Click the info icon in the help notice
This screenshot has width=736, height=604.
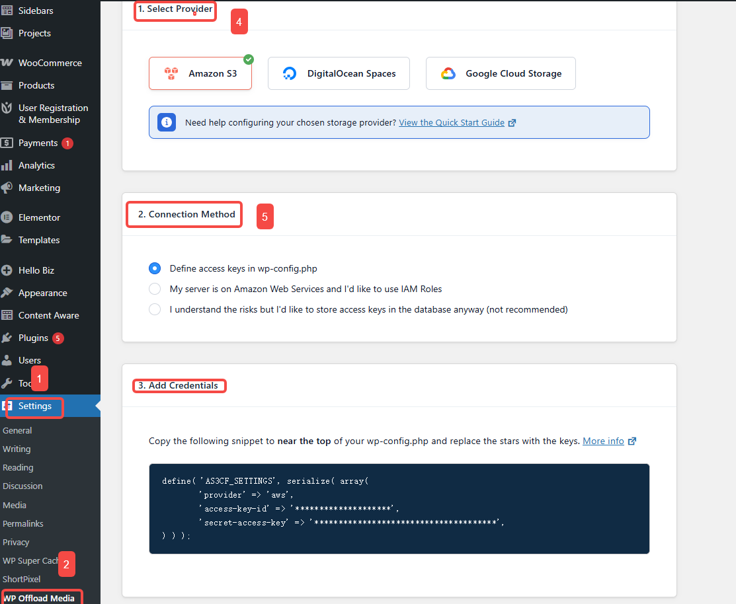click(166, 122)
